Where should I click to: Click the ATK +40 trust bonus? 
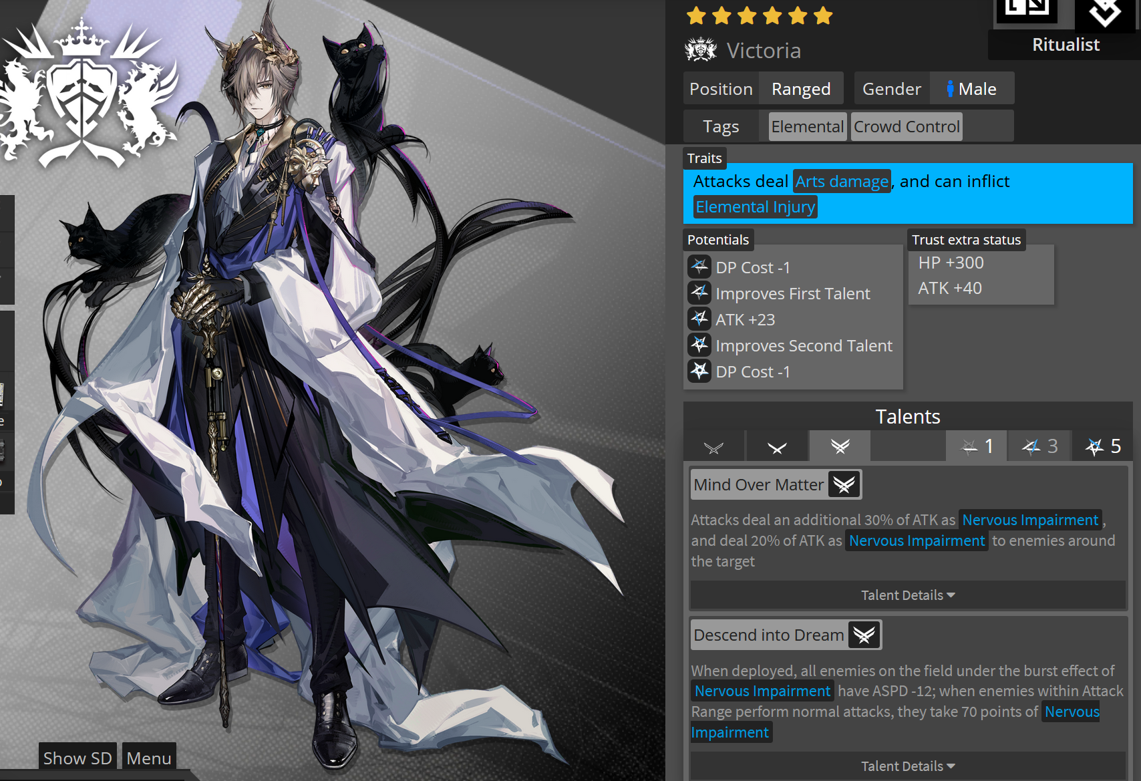point(950,289)
